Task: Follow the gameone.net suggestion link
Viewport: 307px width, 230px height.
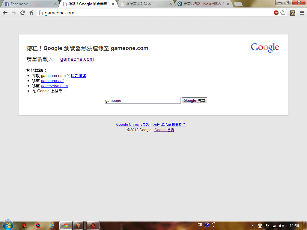Action: pos(52,81)
